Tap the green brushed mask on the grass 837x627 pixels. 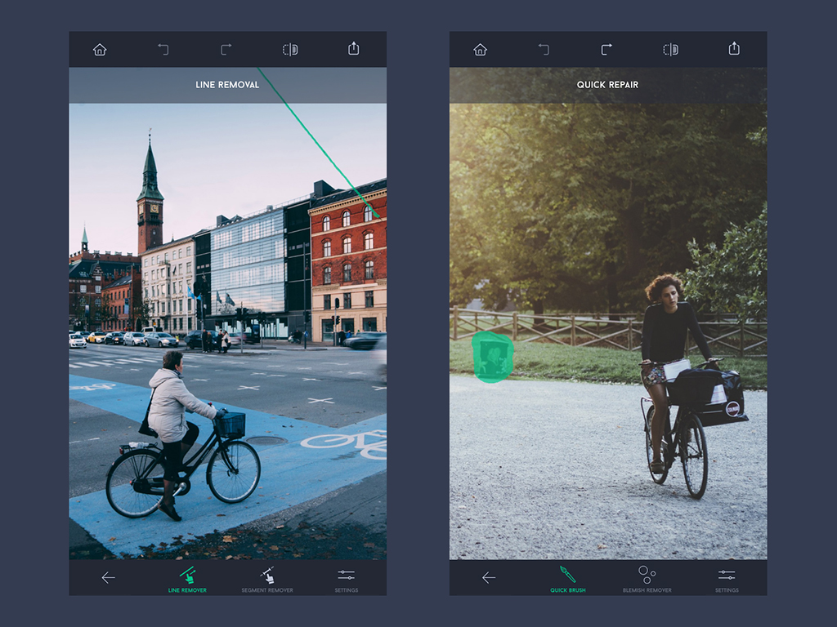coord(493,357)
